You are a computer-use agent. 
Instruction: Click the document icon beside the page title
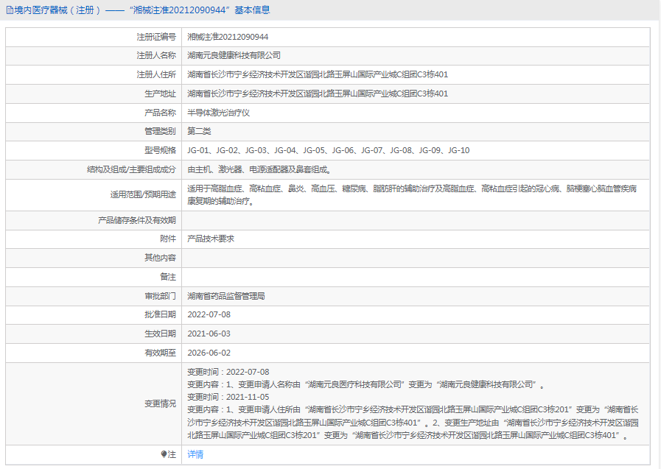click(x=10, y=10)
